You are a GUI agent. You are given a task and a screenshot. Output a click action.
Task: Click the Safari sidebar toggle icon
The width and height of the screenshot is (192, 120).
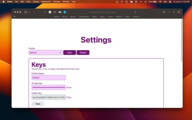click(x=26, y=12)
